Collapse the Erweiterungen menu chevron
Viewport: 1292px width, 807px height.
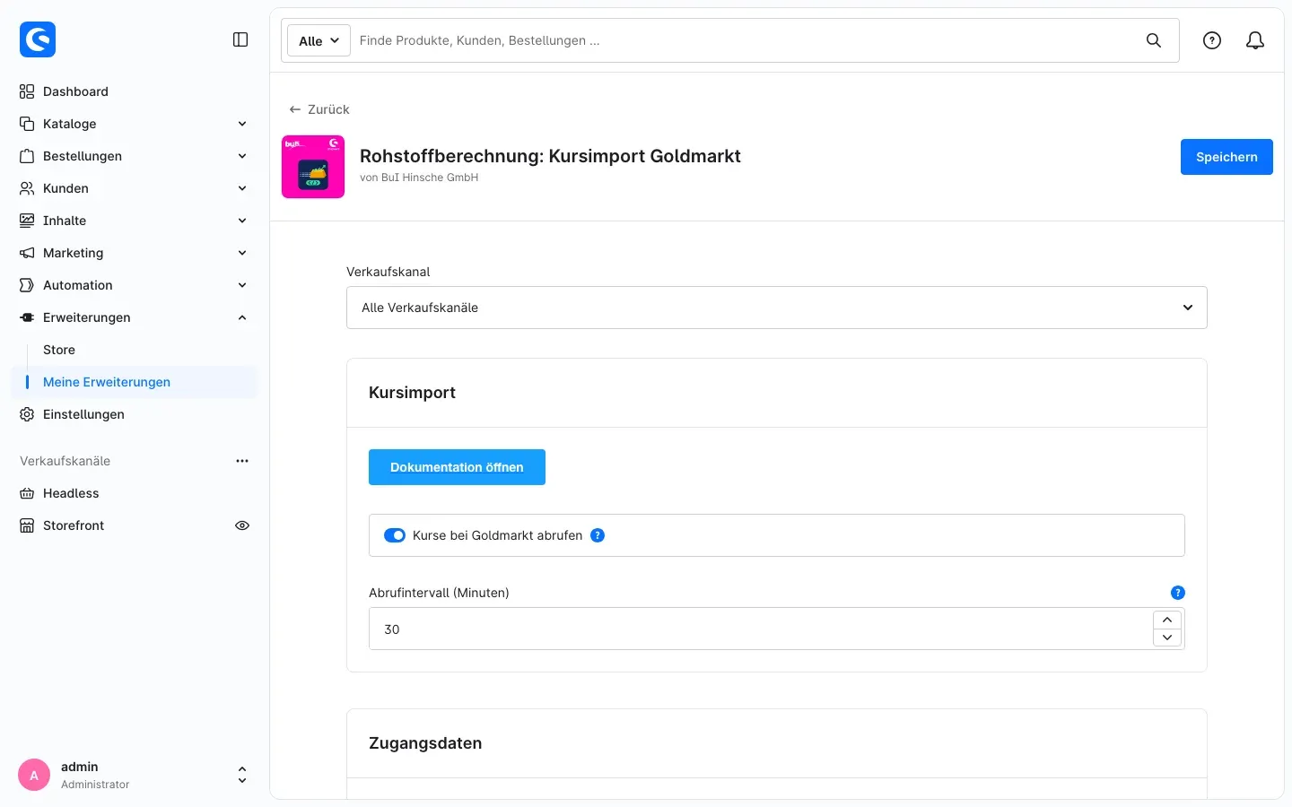point(242,317)
